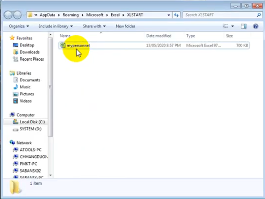Image resolution: width=265 pixels, height=199 pixels.
Task: Select the mypersonnel file name
Action: point(78,45)
